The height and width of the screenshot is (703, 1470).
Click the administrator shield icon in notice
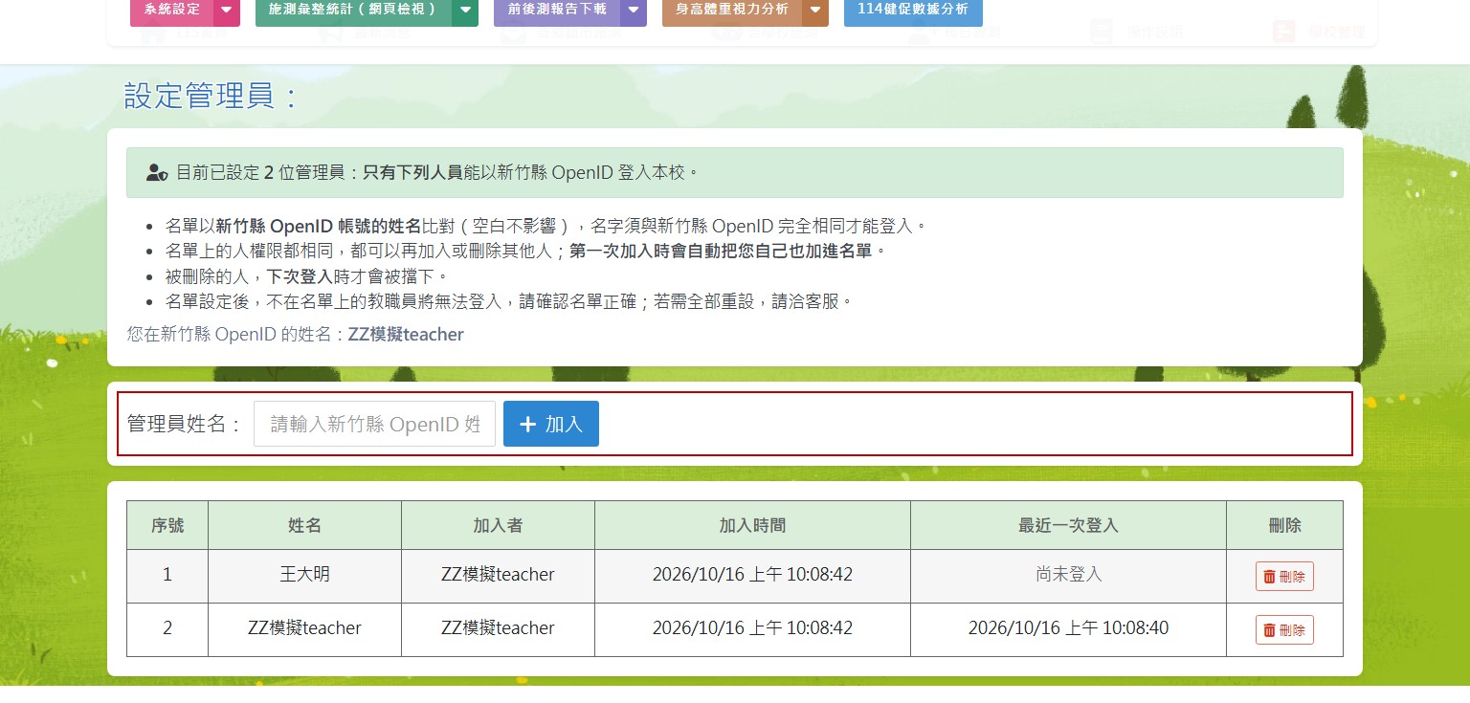tap(157, 173)
